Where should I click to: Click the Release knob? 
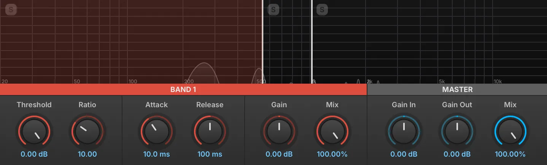point(210,131)
